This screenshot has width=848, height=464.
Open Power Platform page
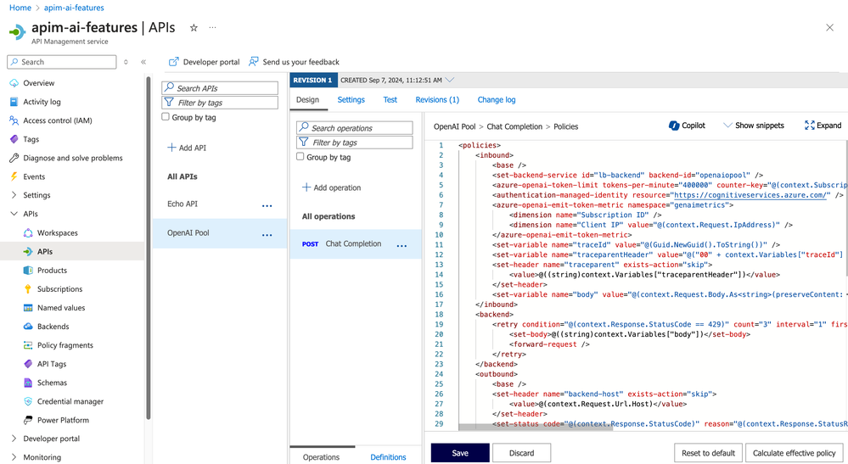coord(63,420)
